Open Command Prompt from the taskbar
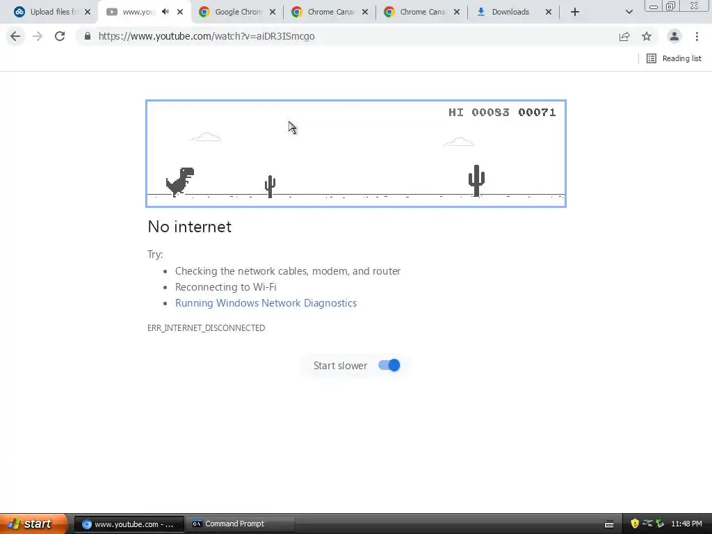 click(241, 524)
